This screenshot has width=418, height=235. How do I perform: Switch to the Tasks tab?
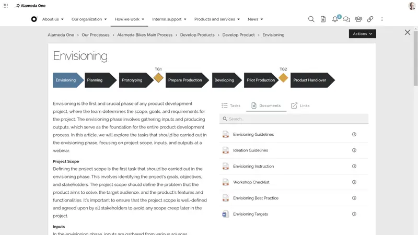(x=231, y=105)
